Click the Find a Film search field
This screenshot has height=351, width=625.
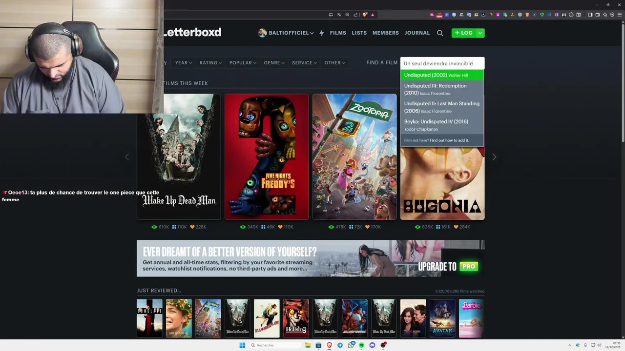tap(442, 63)
